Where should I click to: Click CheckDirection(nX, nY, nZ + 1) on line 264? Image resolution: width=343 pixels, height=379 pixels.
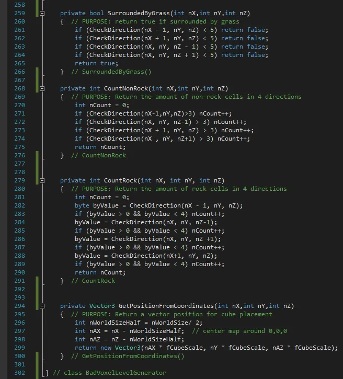coord(144,55)
